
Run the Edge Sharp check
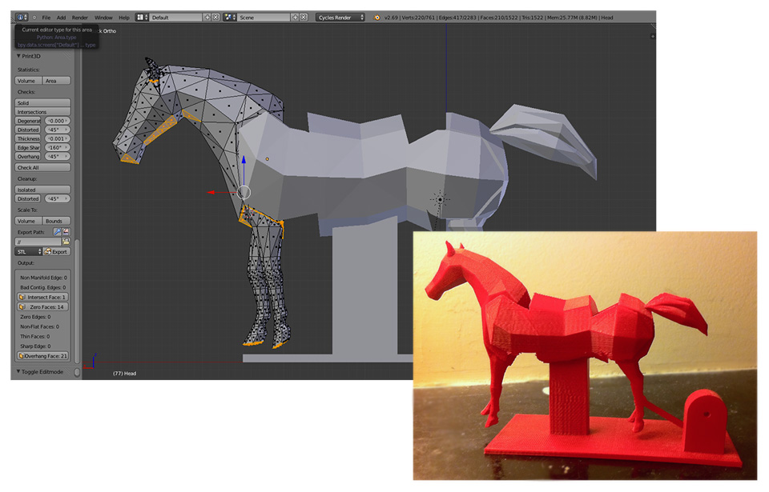click(x=29, y=147)
